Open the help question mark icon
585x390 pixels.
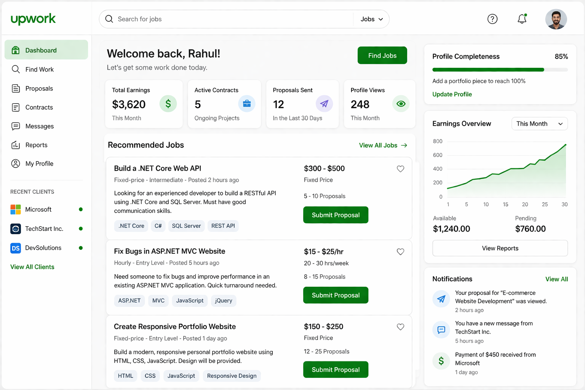tap(492, 19)
